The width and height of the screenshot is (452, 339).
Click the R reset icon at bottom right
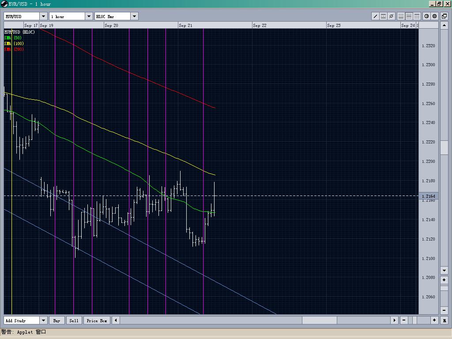[x=444, y=320]
